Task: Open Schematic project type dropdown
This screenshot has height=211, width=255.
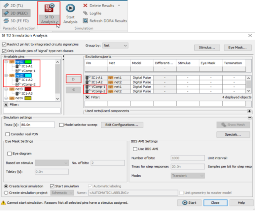Action: point(62,193)
